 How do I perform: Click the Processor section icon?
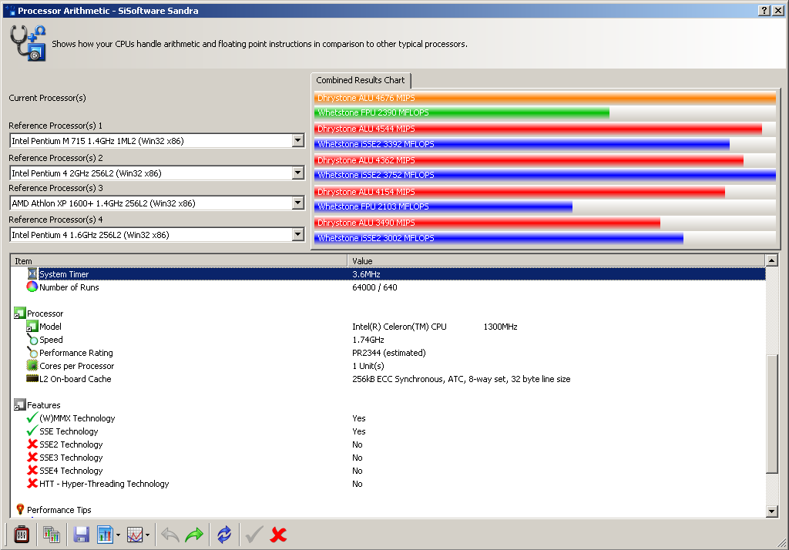point(19,313)
